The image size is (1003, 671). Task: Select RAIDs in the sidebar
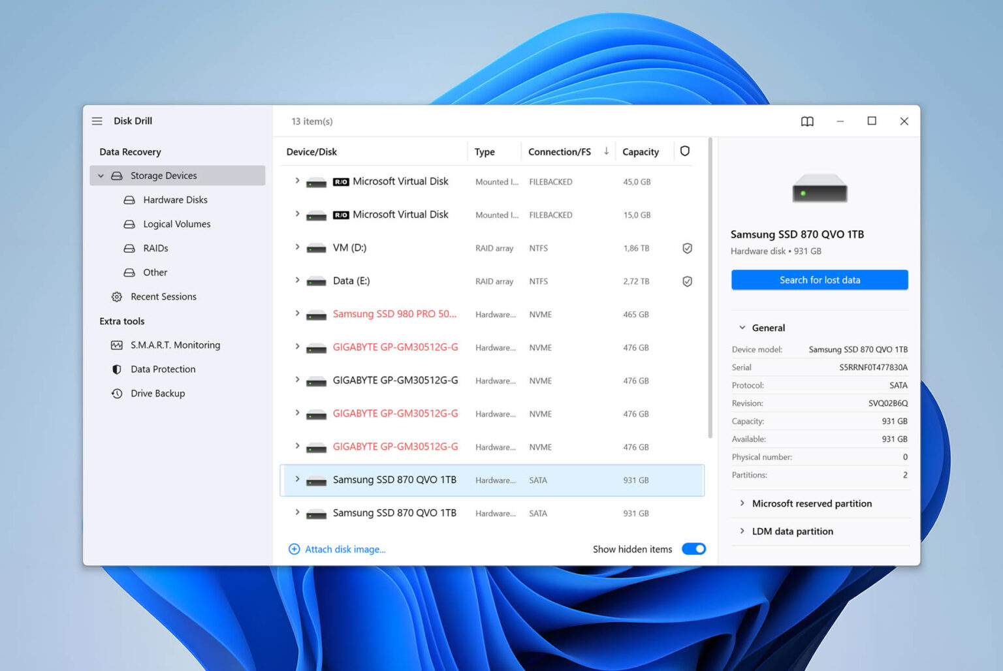coord(157,248)
